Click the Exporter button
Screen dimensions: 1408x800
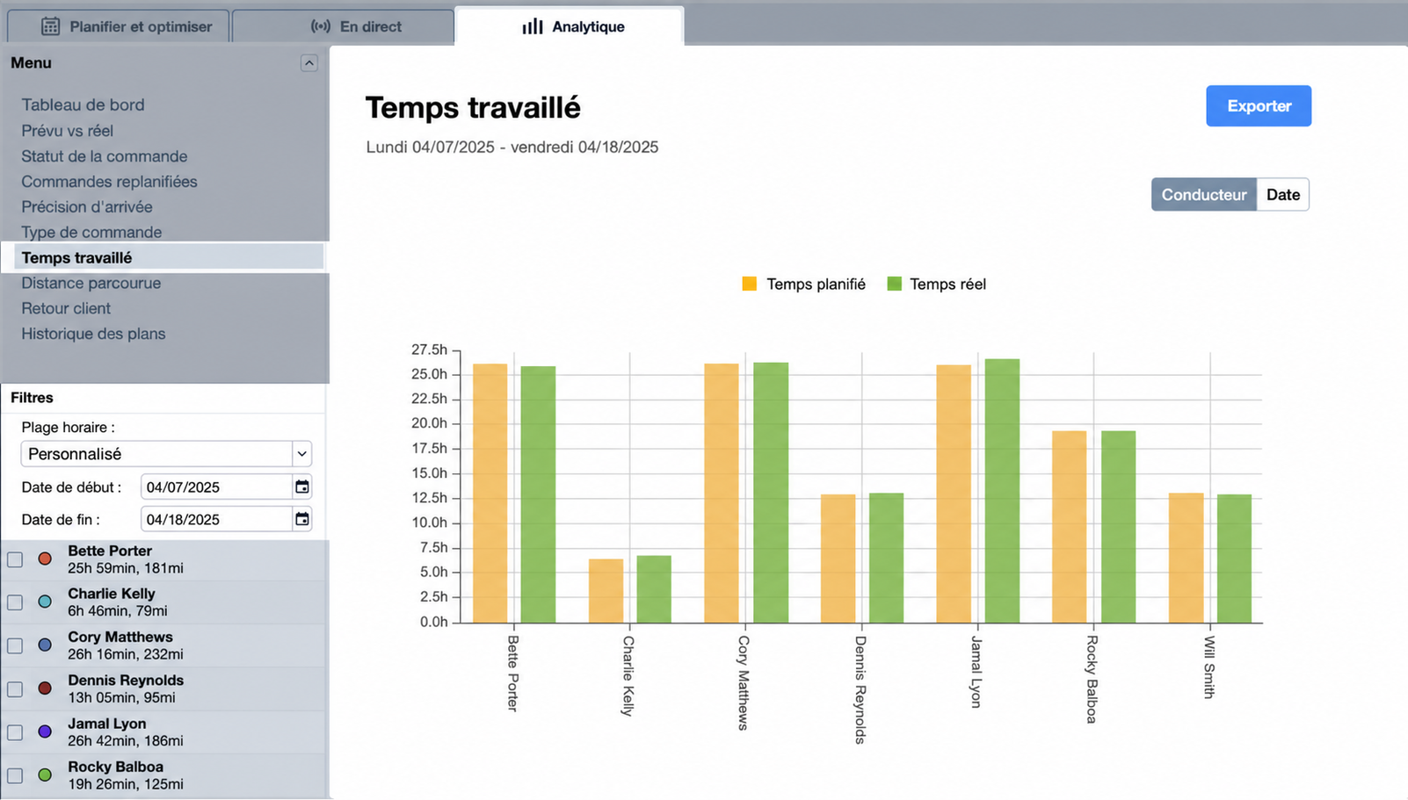(1259, 105)
